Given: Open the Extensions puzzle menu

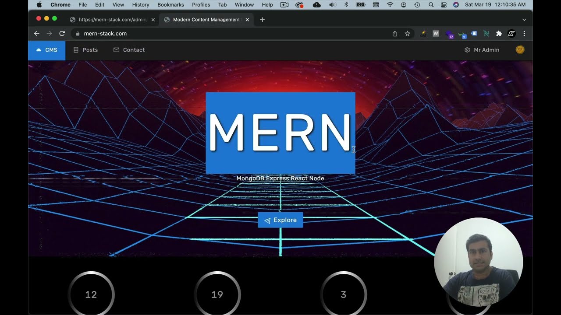Looking at the screenshot, I should (x=499, y=34).
